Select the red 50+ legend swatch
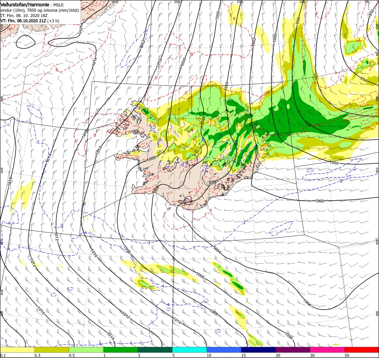 click(x=362, y=350)
